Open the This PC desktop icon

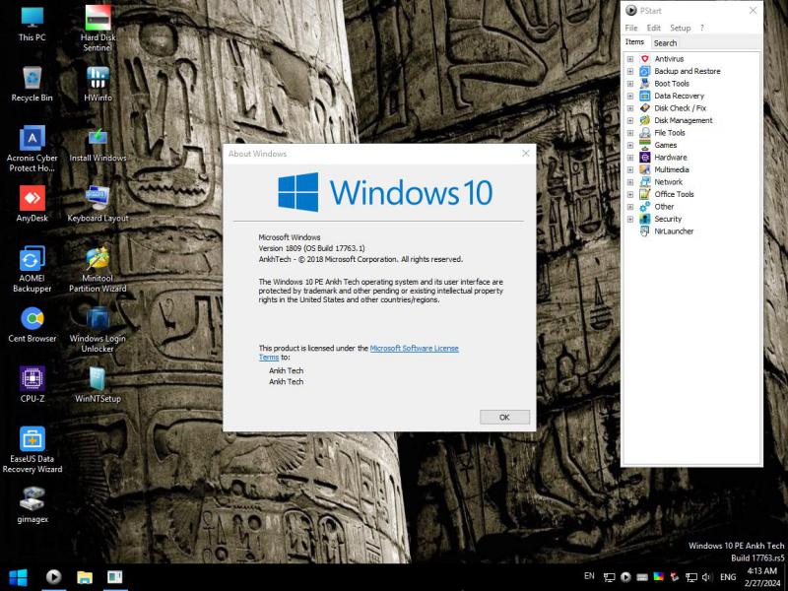(33, 23)
